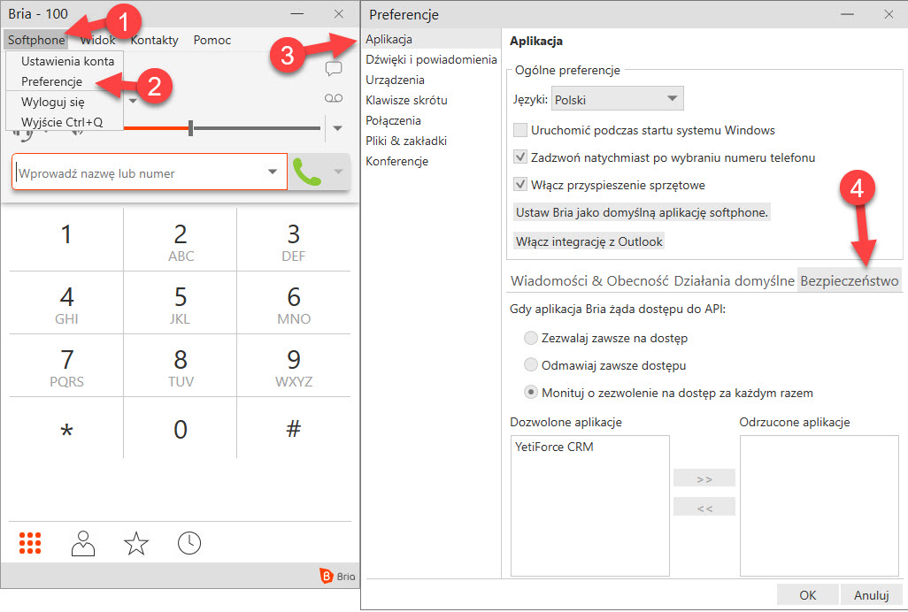The height and width of the screenshot is (612, 908).
Task: Dial digit 0 on the keypad
Action: (x=180, y=429)
